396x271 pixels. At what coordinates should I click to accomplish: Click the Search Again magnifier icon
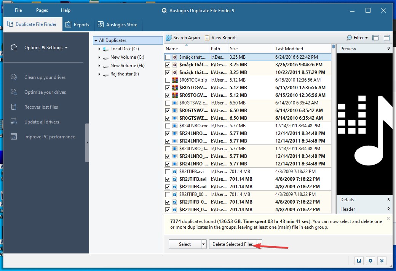coord(169,38)
